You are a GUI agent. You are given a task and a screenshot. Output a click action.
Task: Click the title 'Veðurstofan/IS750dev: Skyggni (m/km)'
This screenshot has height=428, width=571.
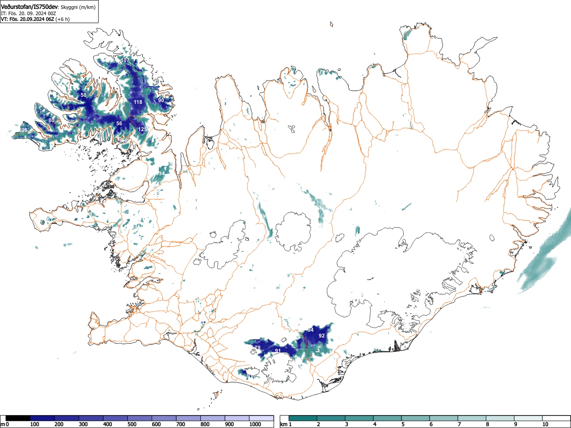48,7
